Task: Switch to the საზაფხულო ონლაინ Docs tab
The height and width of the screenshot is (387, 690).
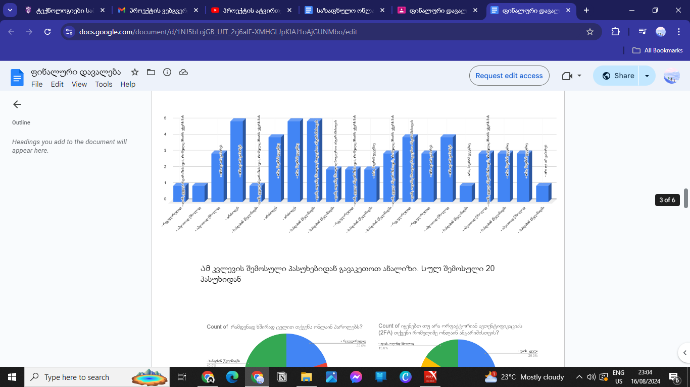Action: tap(343, 10)
